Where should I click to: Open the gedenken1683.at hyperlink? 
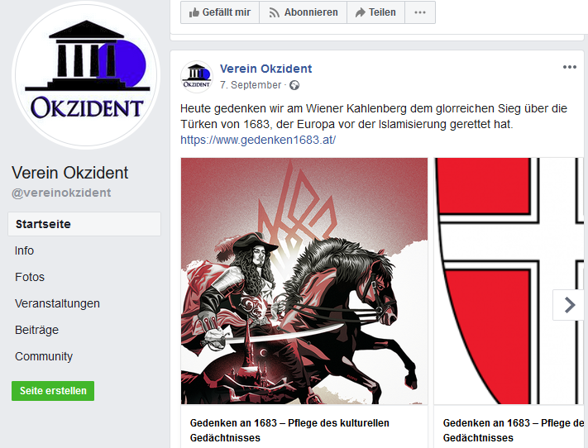coord(258,140)
